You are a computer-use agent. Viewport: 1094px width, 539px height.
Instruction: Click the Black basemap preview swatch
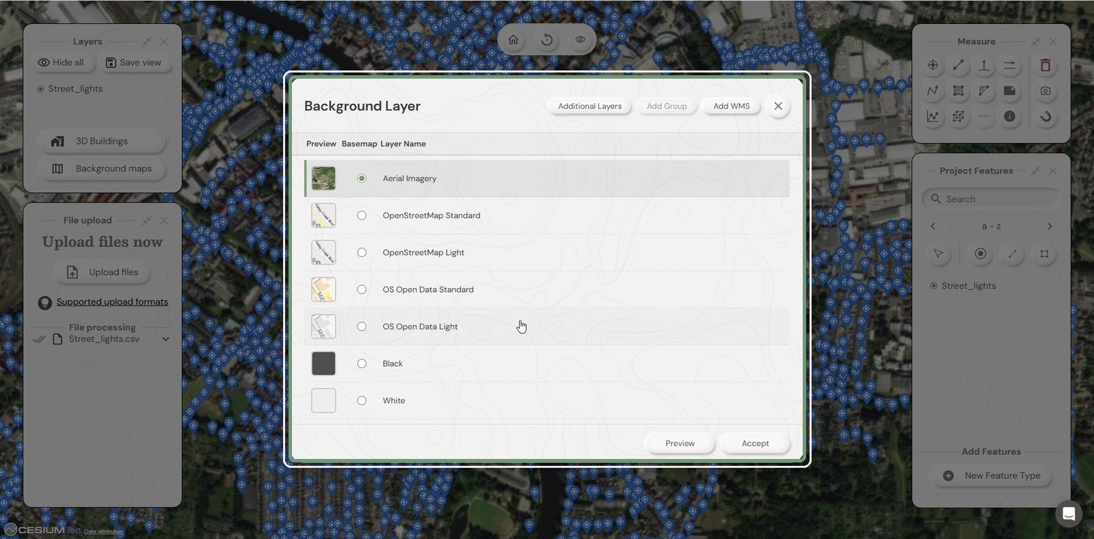(323, 363)
